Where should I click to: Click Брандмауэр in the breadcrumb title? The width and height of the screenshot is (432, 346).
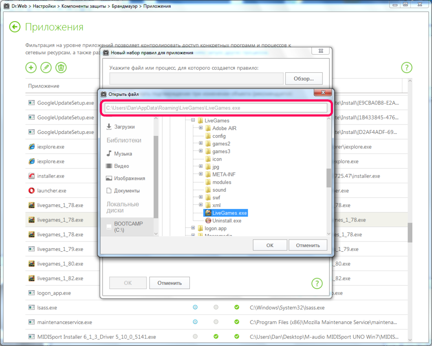(x=124, y=6)
